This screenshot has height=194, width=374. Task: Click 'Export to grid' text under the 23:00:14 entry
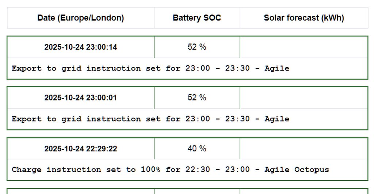46,68
